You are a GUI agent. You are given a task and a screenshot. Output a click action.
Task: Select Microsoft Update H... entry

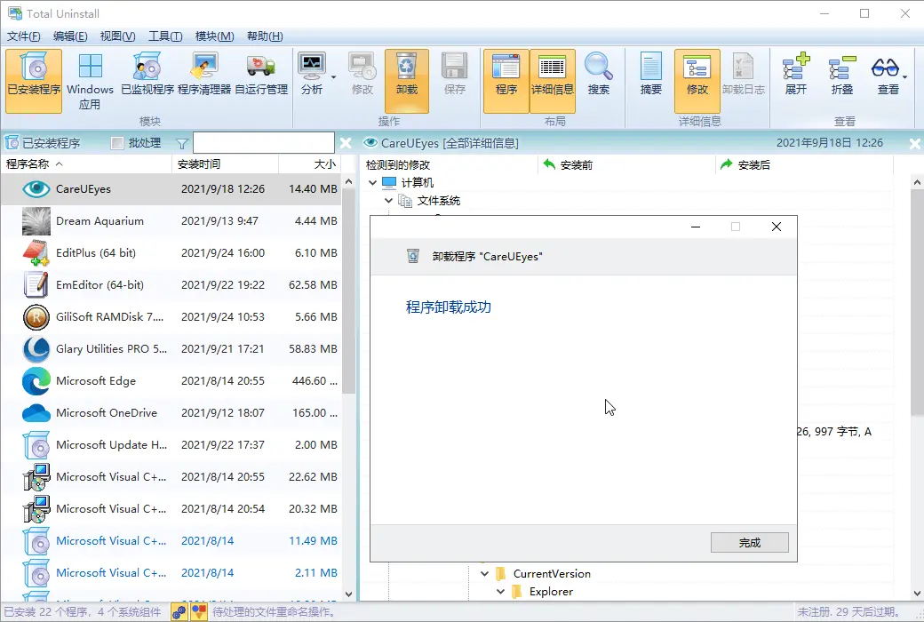point(171,445)
